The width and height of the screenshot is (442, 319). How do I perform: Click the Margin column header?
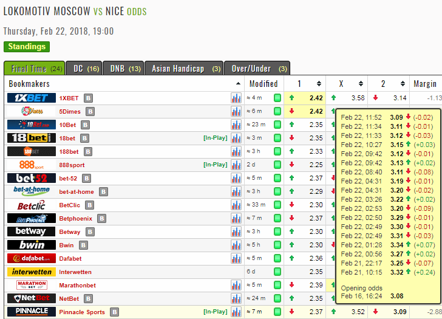[425, 84]
